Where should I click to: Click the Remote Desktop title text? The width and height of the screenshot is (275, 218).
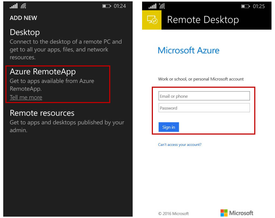[x=203, y=20]
